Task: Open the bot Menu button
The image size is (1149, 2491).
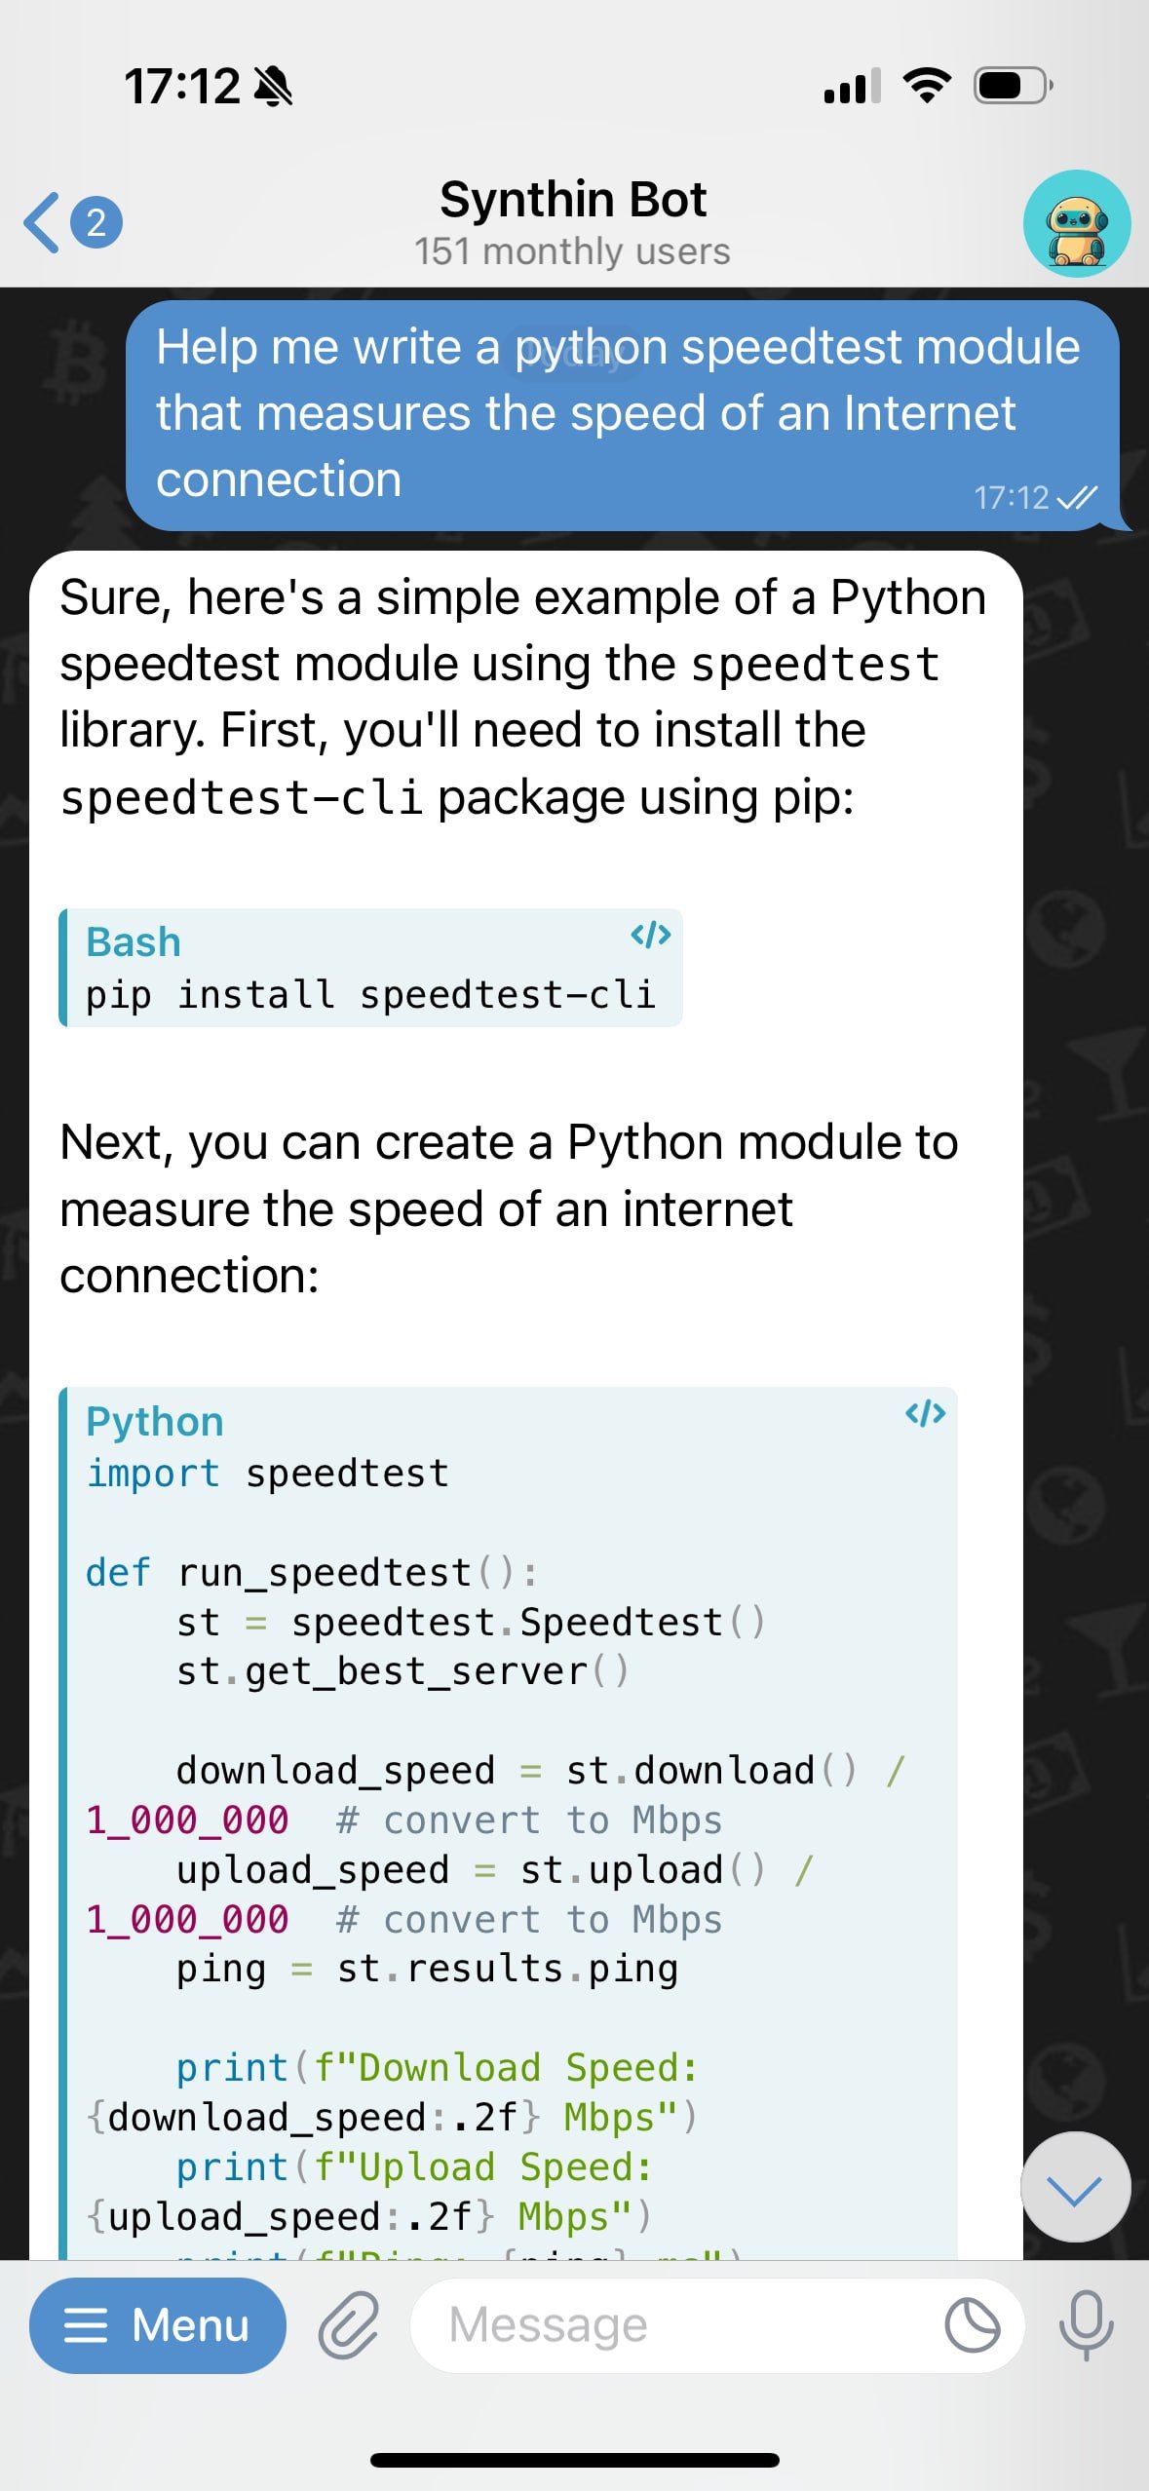Action: click(x=158, y=2325)
